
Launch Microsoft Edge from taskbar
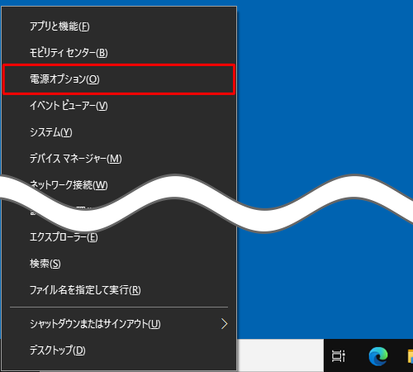coord(378,356)
